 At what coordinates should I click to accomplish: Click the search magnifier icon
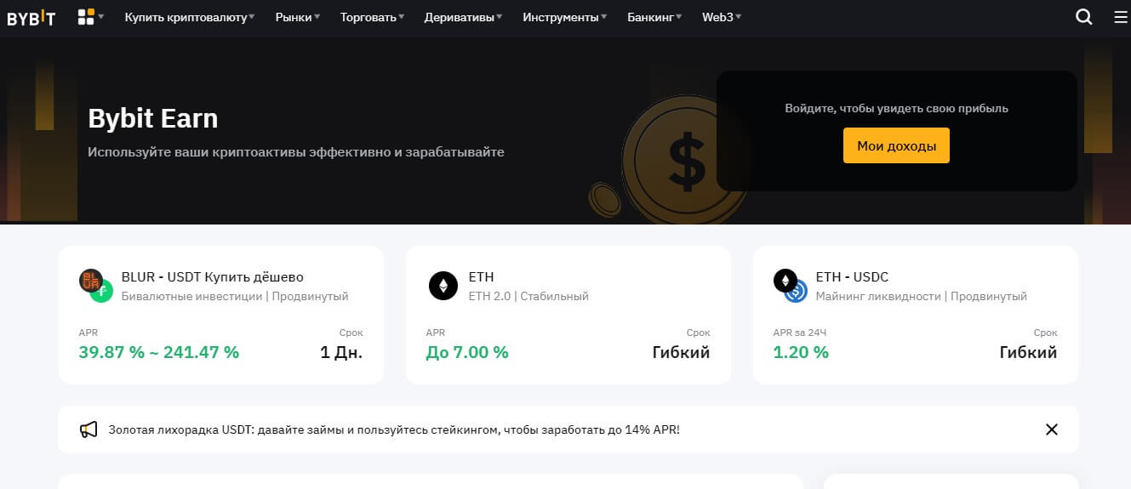click(x=1083, y=17)
